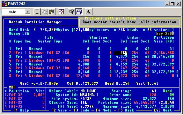Select MBR entry 4 FAT-32

[25, 106]
